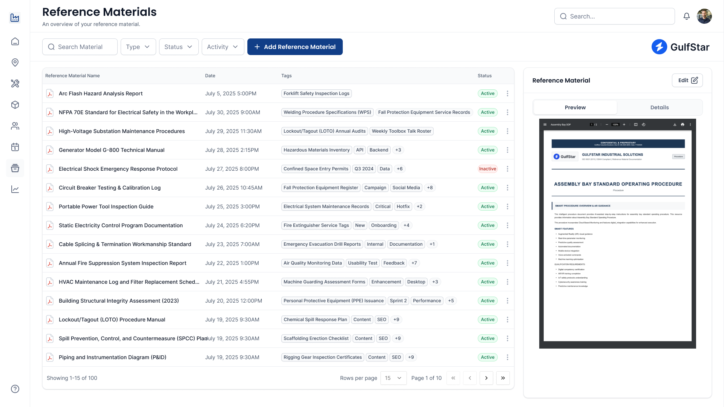Viewport: 724px width, 407px height.
Task: Zoom in on the PDF preview
Action: tap(624, 124)
